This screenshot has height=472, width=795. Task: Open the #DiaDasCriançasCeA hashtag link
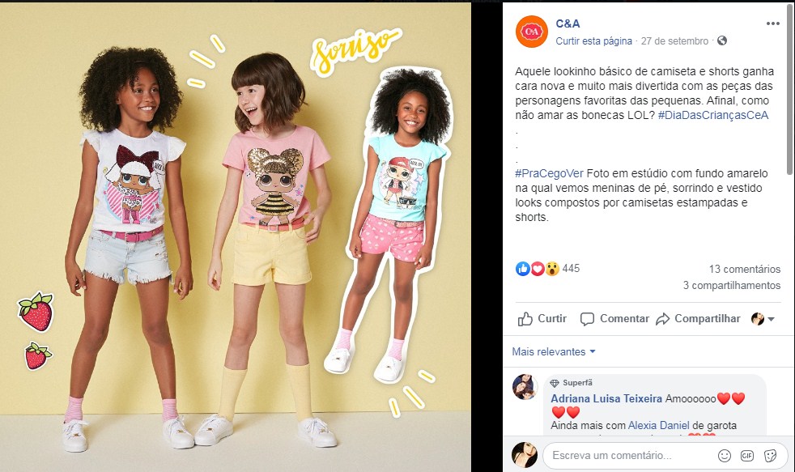[713, 115]
